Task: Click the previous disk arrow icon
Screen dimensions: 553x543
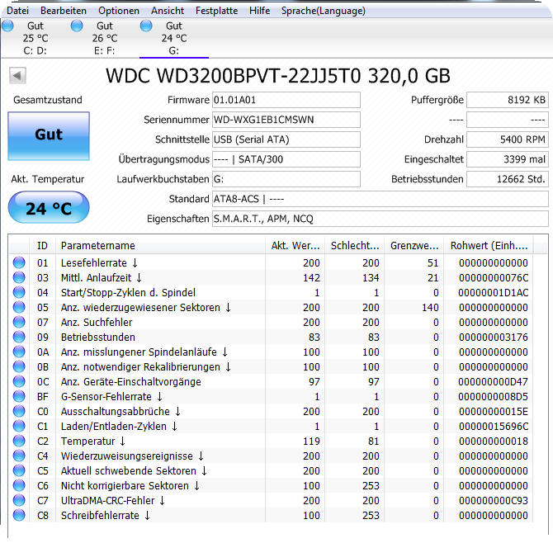Action: pyautogui.click(x=17, y=76)
